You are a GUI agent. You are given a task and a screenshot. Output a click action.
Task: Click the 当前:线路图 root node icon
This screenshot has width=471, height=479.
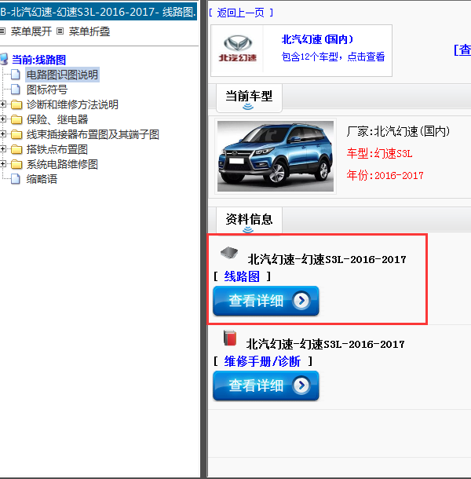coord(4,59)
